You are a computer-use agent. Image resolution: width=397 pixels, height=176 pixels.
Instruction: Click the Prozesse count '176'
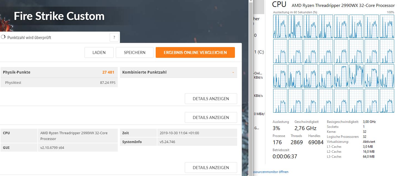click(x=277, y=142)
